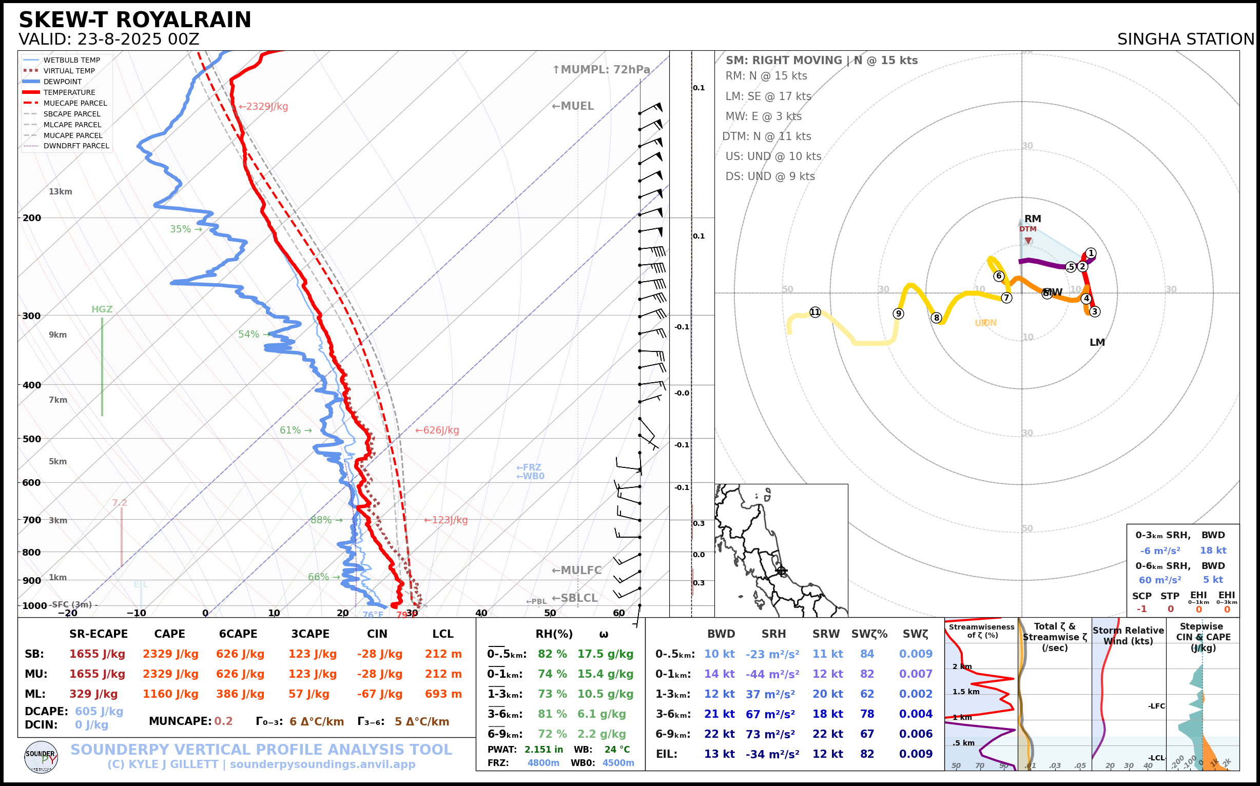Click the DEWPOINT legend entry
This screenshot has height=786, width=1260.
click(x=63, y=82)
